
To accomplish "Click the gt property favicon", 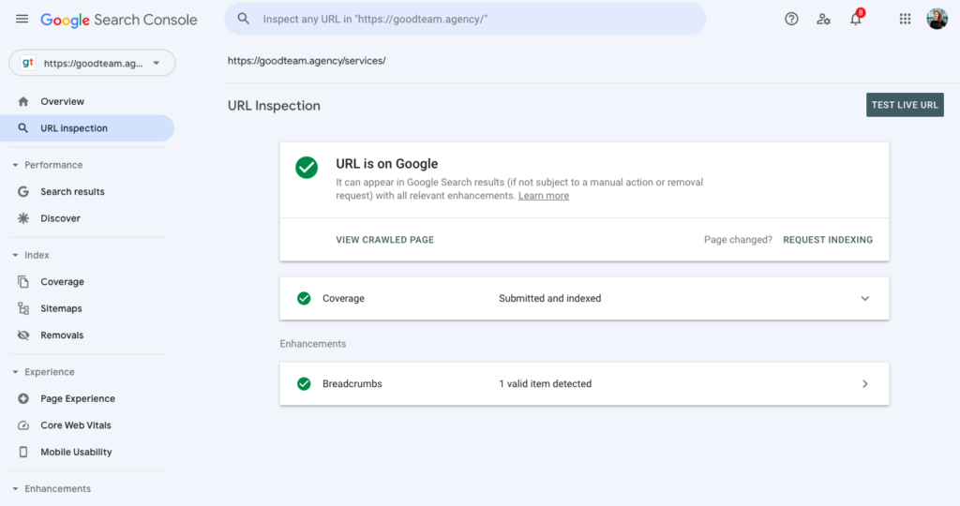I will 27,63.
